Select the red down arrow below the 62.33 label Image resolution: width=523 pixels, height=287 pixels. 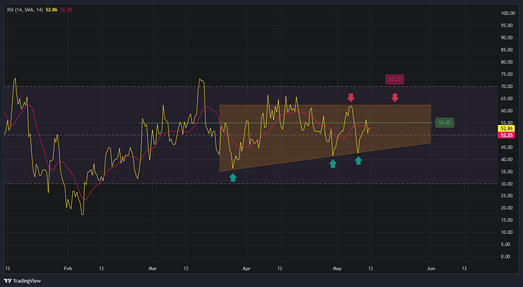tap(395, 98)
